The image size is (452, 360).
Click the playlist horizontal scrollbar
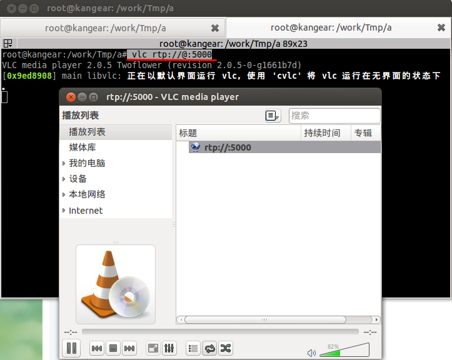pyautogui.click(x=265, y=319)
